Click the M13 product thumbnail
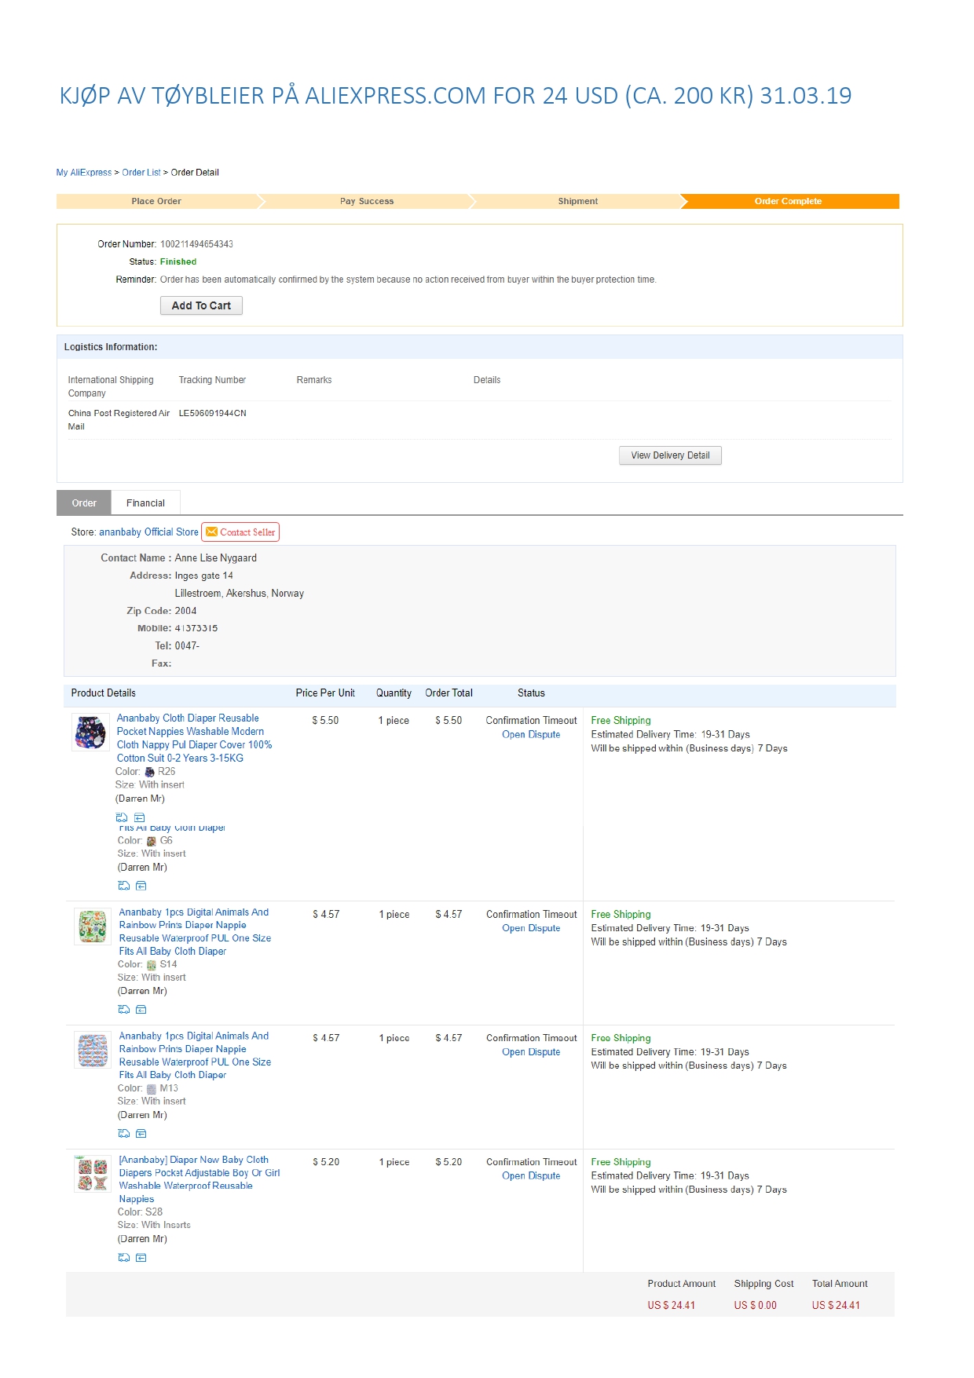This screenshot has height=1378, width=974. coord(93,1051)
